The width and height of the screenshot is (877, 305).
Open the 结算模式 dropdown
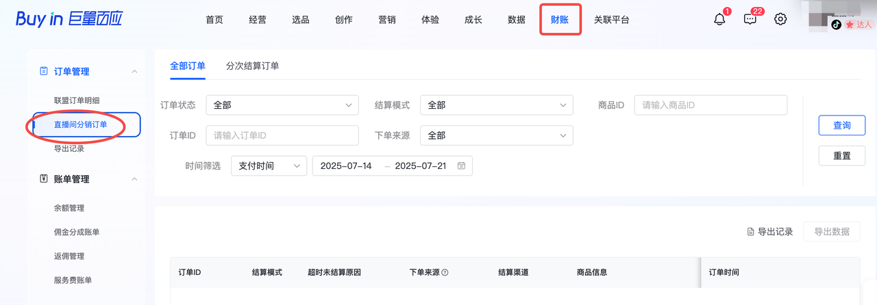click(x=496, y=105)
